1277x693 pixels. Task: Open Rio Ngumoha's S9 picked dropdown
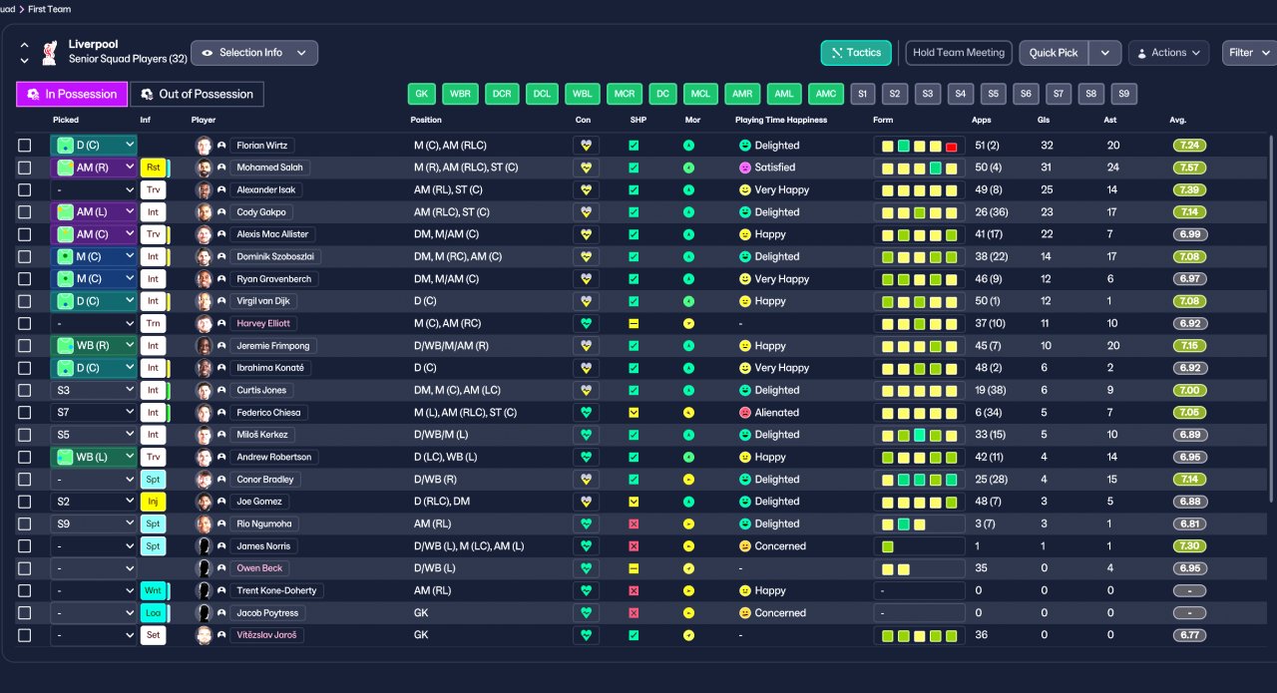tap(94, 523)
